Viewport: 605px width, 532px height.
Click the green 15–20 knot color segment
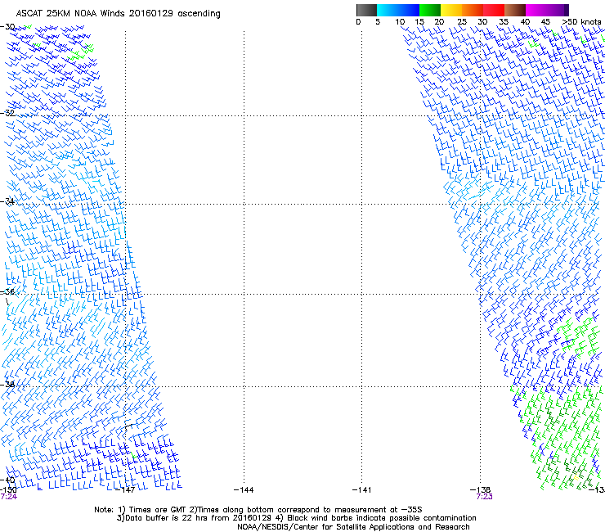(x=430, y=10)
